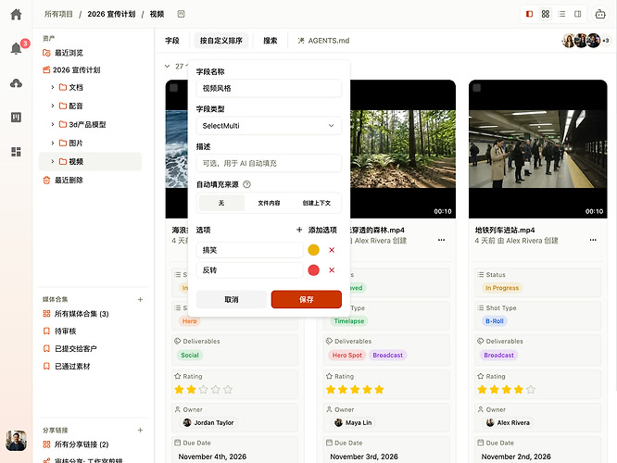Change the yellow color swatch for 搞笑
Screen dimensions: 617x463
pos(314,250)
